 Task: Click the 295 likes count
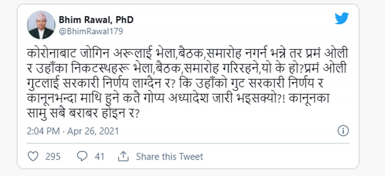pyautogui.click(x=53, y=157)
